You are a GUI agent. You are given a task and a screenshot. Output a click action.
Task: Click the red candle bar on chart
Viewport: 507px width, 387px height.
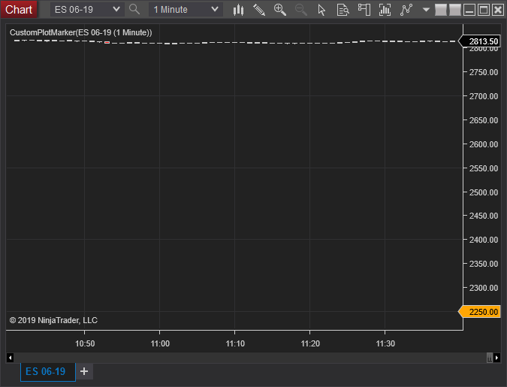(107, 42)
